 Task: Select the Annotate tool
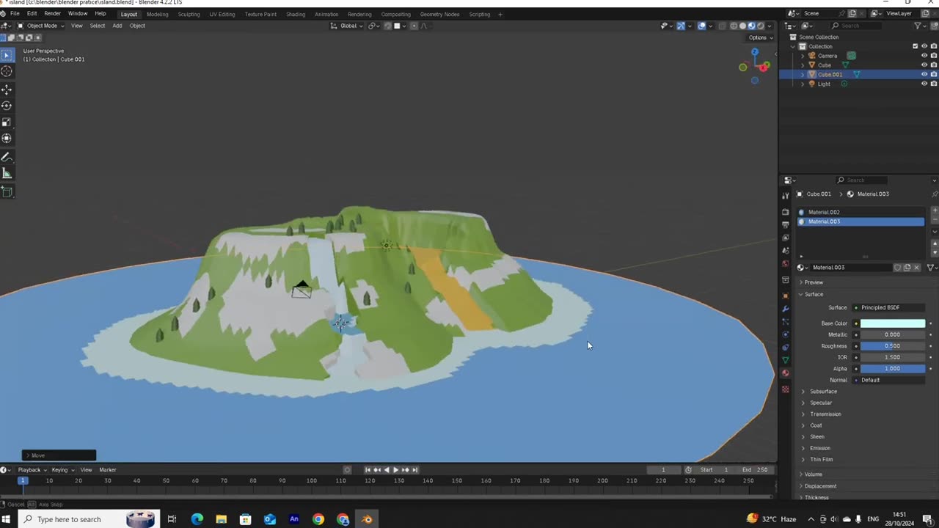pyautogui.click(x=7, y=157)
